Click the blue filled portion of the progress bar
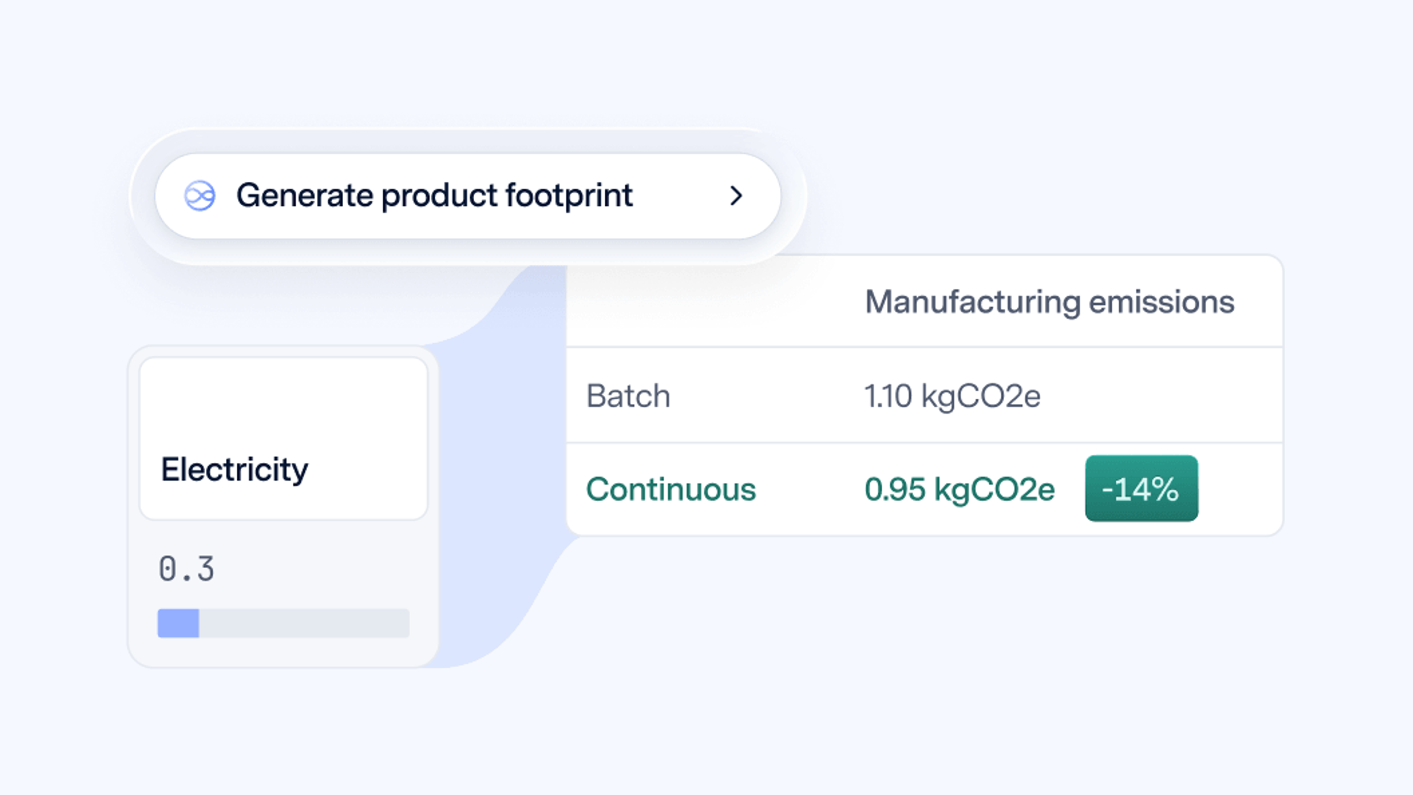 pos(178,623)
